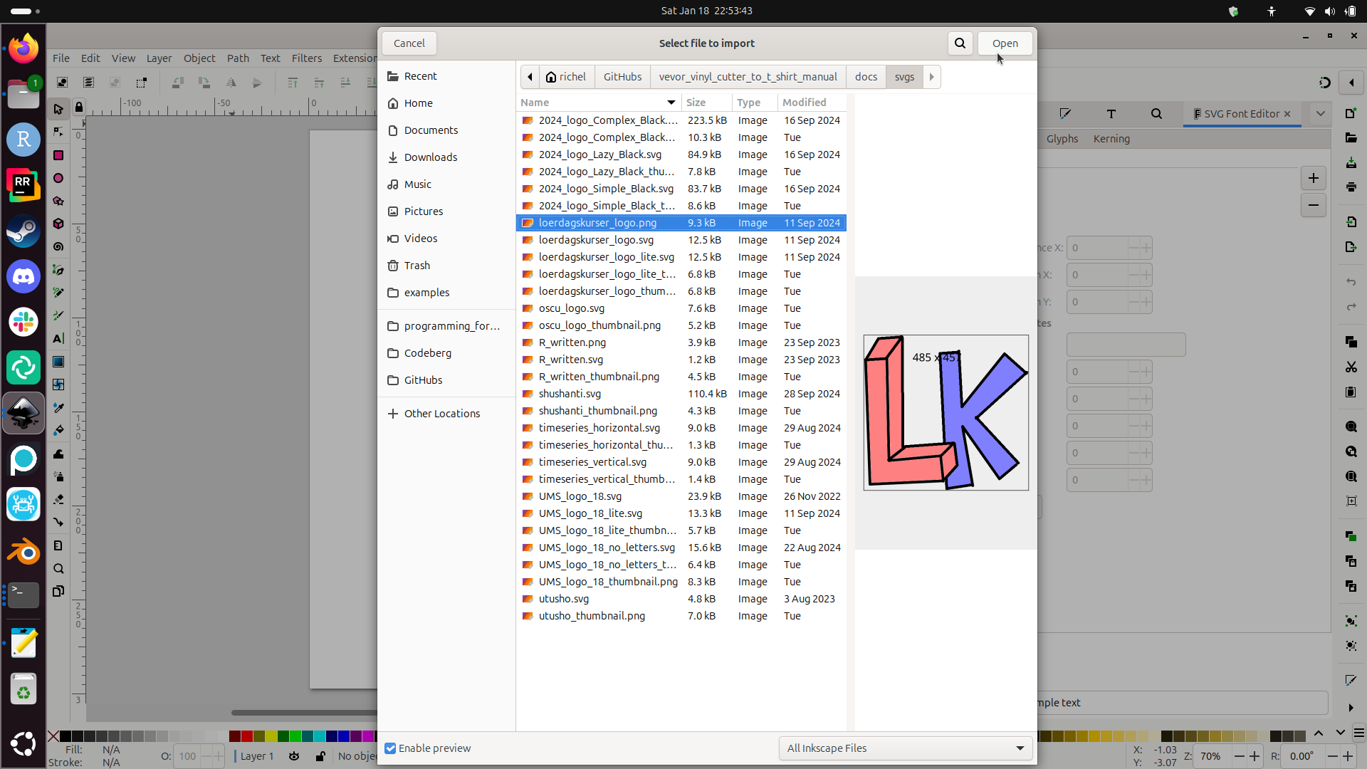The height and width of the screenshot is (769, 1367).
Task: Select the Gradient tool
Action: [58, 362]
